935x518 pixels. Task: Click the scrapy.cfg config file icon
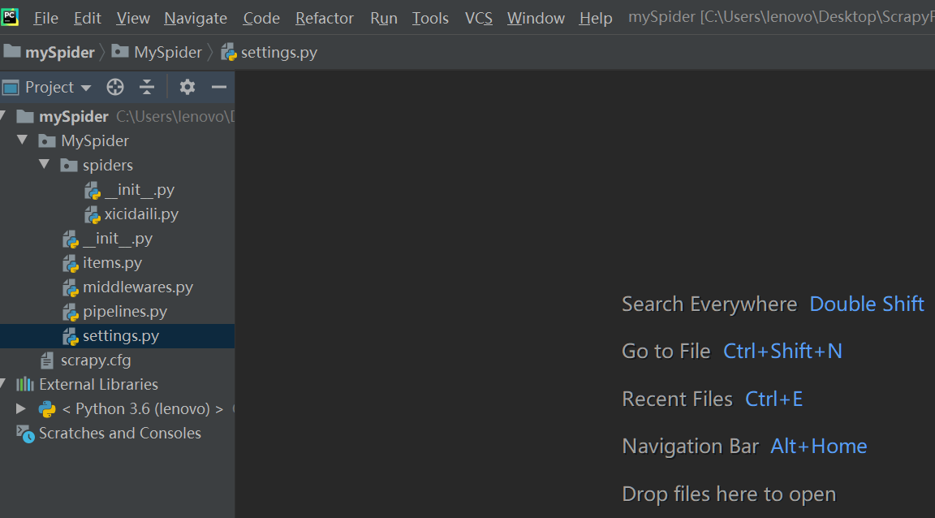point(47,360)
